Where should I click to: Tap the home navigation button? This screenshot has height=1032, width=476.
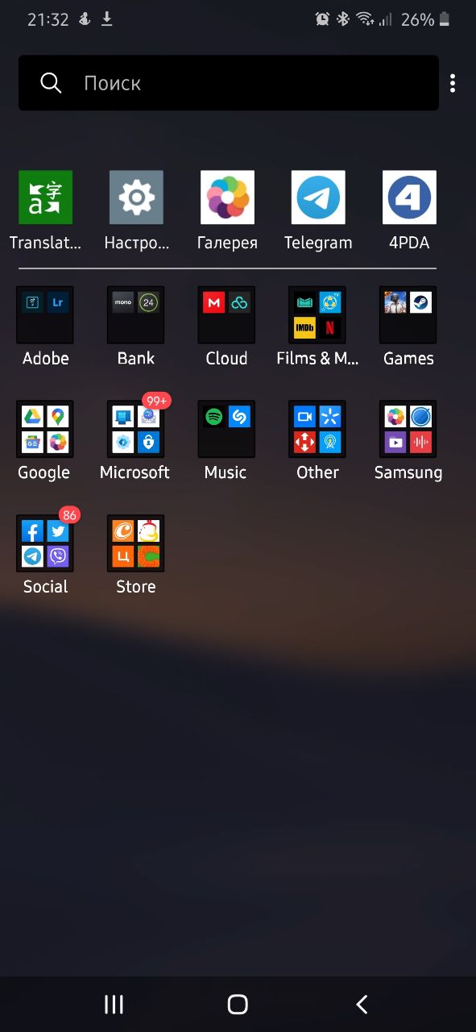(x=238, y=1004)
